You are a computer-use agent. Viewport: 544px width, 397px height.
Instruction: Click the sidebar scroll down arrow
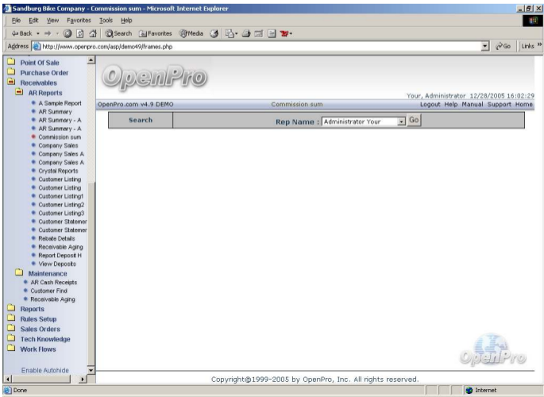coord(91,370)
